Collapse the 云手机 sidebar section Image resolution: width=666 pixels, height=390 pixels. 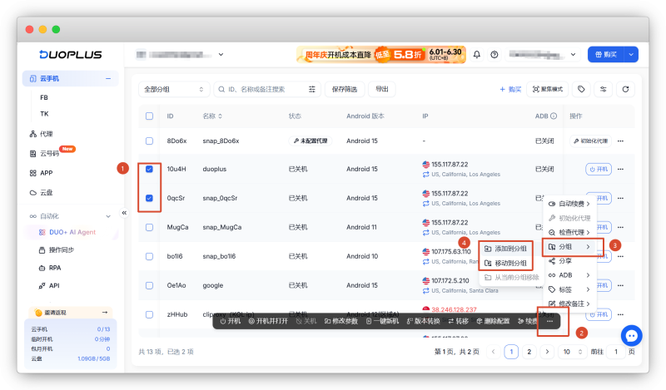108,78
